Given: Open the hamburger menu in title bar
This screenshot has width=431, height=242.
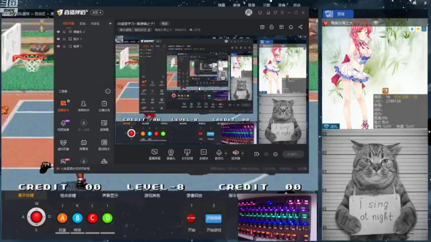Looking at the screenshot, I should point(282,12).
